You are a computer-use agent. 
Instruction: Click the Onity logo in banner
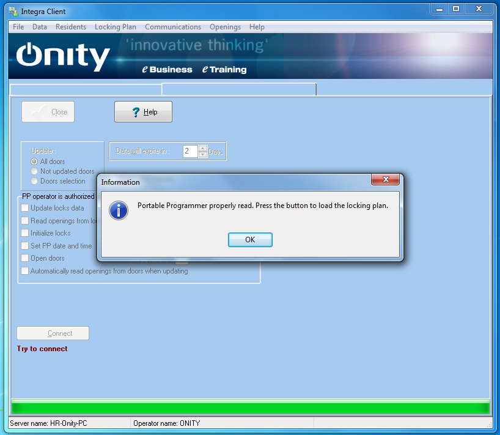(x=62, y=56)
